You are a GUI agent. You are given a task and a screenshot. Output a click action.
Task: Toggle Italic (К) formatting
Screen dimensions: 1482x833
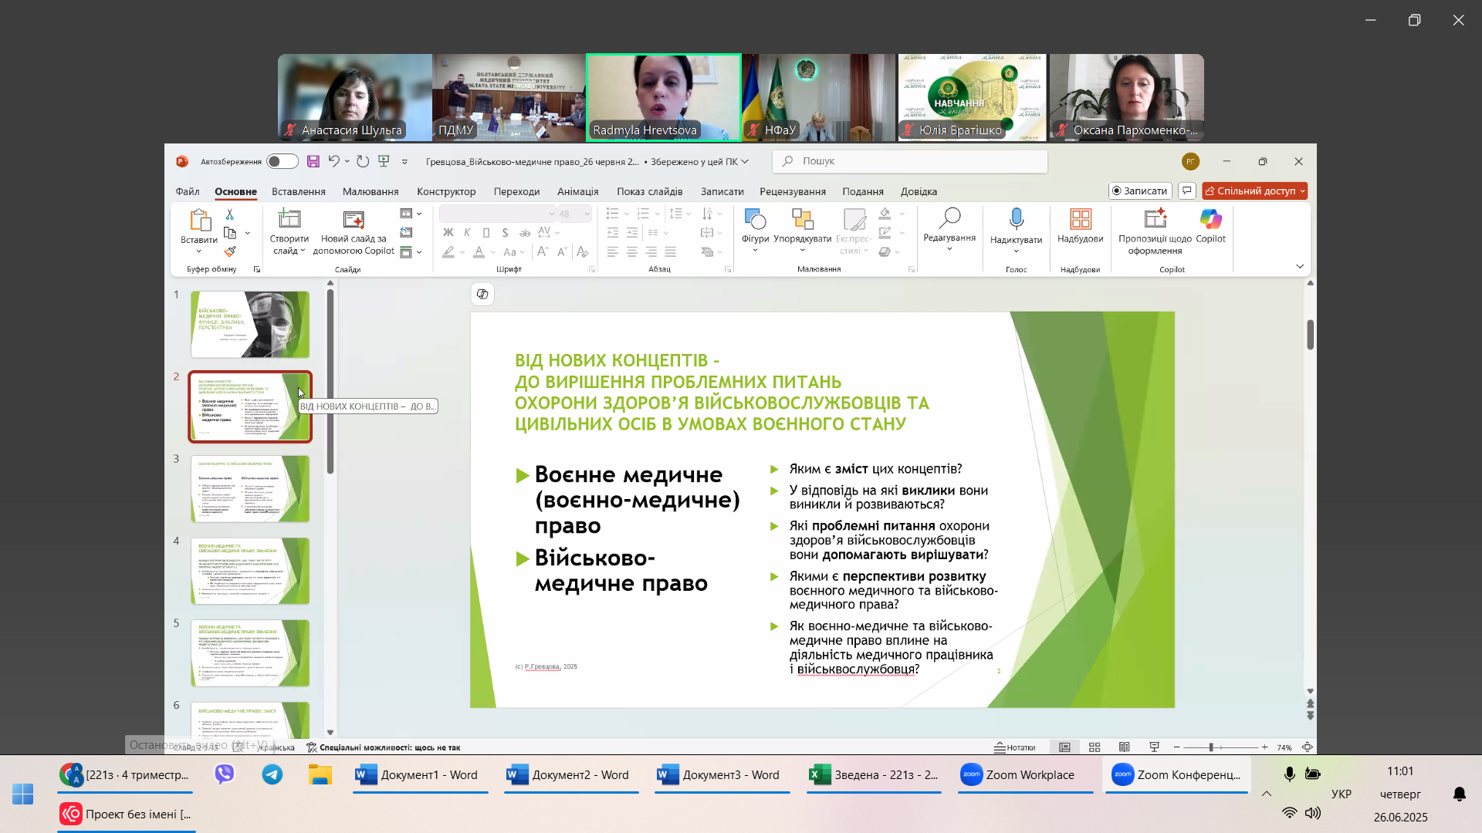click(x=467, y=232)
